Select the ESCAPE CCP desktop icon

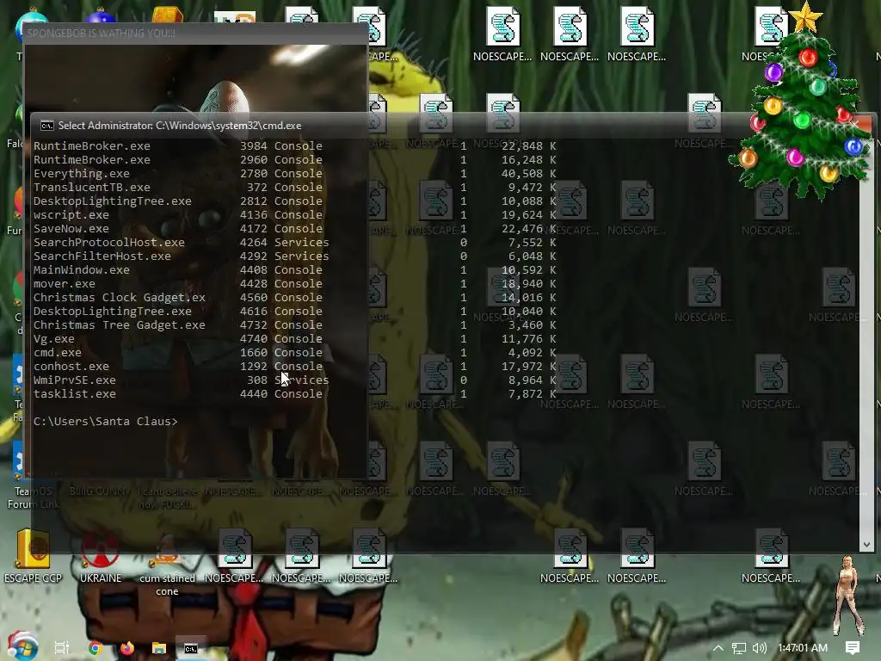coord(34,557)
